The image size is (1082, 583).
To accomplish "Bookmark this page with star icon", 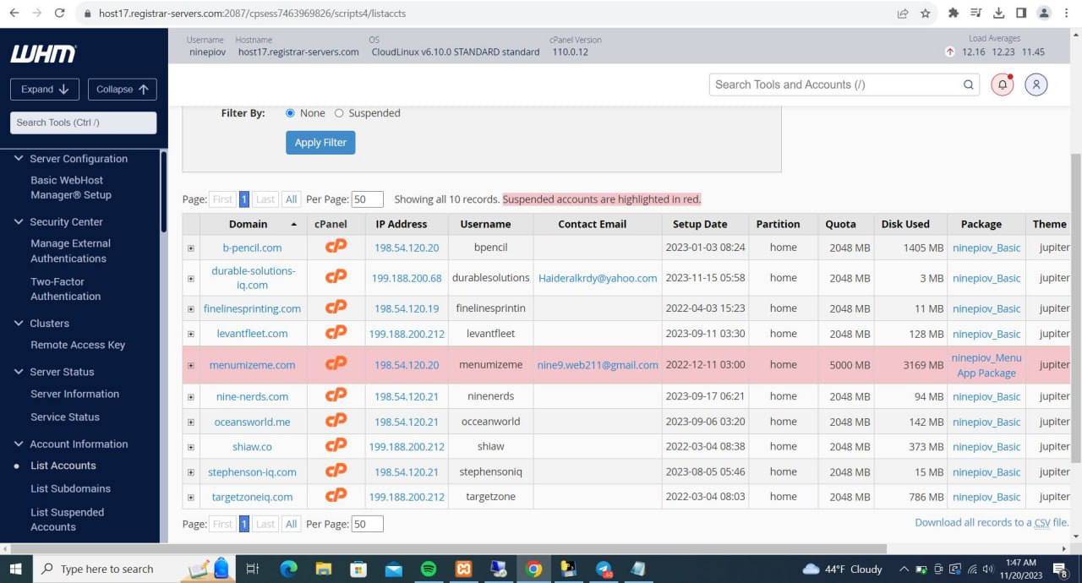I will point(926,13).
